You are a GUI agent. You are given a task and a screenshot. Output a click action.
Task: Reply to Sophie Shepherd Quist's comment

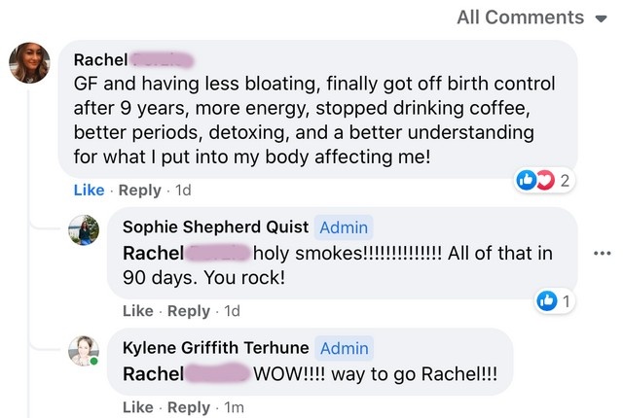[x=189, y=311]
